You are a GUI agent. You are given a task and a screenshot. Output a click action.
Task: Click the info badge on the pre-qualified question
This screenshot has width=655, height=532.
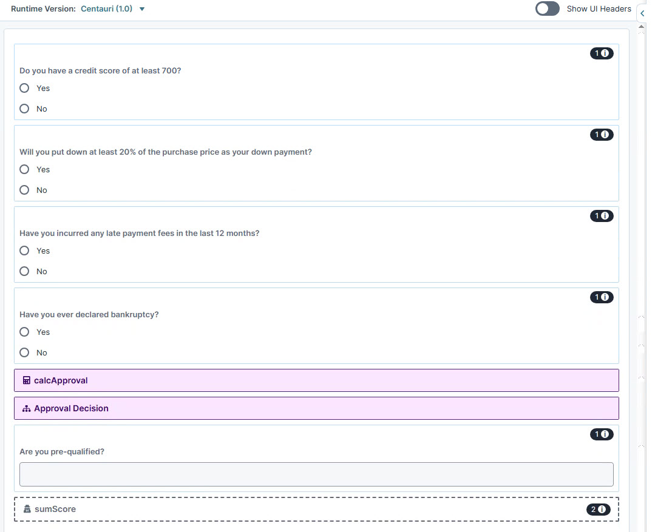point(602,434)
